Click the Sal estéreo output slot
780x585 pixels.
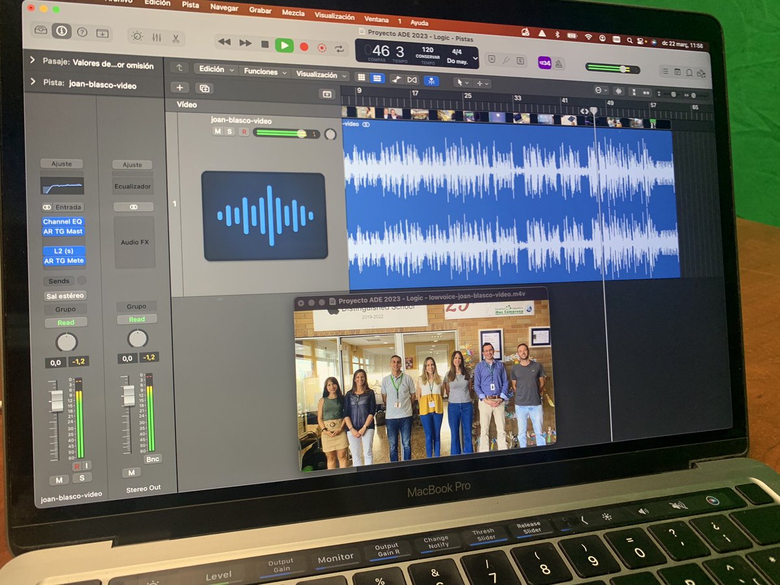pyautogui.click(x=65, y=296)
